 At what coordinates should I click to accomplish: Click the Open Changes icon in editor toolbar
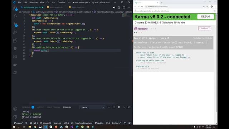pos(119,7)
